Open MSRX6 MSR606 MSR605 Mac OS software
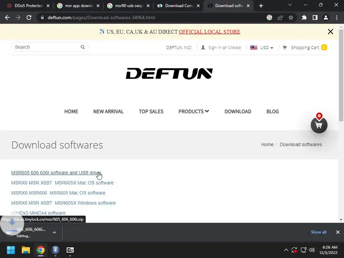 click(x=58, y=193)
